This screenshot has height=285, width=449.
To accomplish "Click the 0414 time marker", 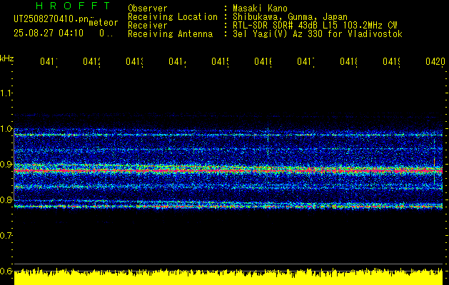I will (177, 62).
